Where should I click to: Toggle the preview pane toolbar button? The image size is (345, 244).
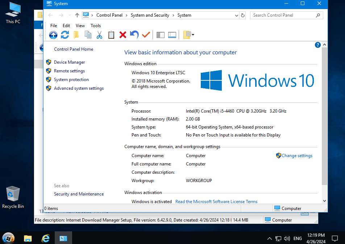(x=172, y=35)
